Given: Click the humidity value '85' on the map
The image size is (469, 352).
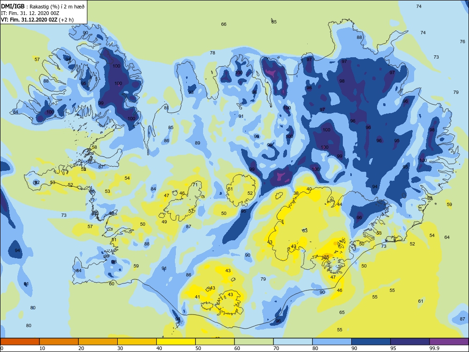Looking at the screenshot, I should [x=171, y=128].
